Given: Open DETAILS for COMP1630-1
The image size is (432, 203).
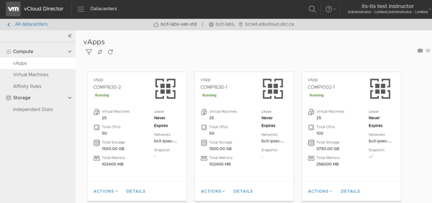Looking at the screenshot, I should click(243, 191).
